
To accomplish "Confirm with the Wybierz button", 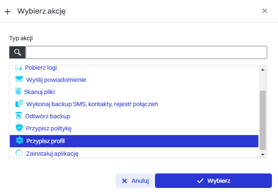I will [213, 181].
